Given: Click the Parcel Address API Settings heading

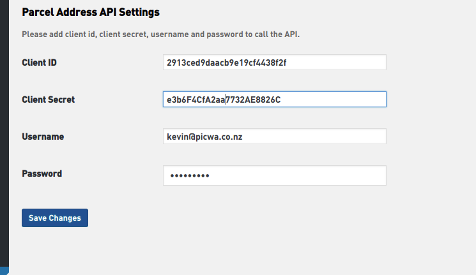Looking at the screenshot, I should 91,12.
